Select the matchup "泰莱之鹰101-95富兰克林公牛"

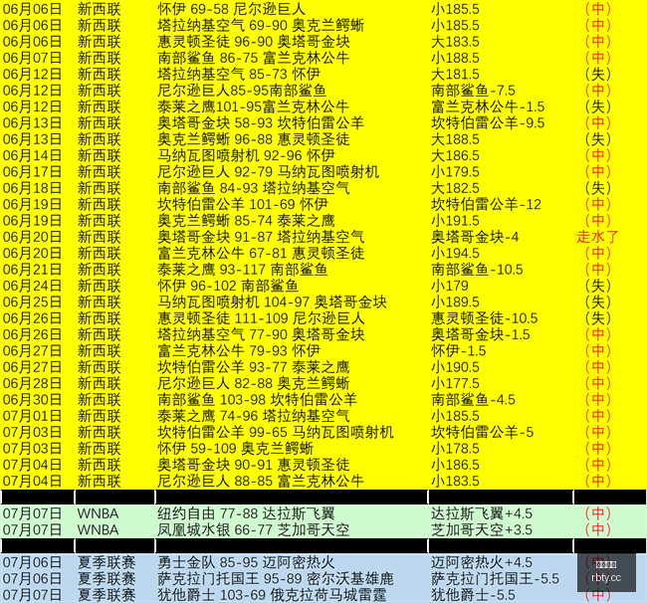[x=254, y=106]
